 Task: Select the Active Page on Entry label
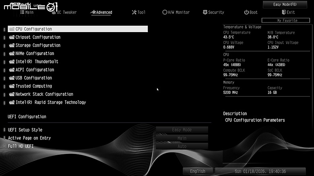(x=29, y=138)
